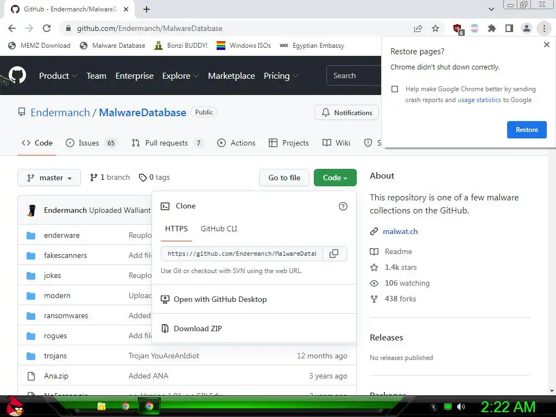The width and height of the screenshot is (556, 417).
Task: Open the MalwareDatabase repo link
Action: click(x=142, y=113)
